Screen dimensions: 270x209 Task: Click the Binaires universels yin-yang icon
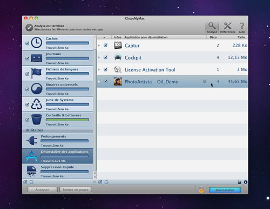37,89
